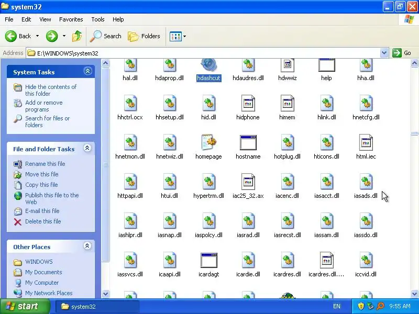Image resolution: width=419 pixels, height=314 pixels.
Task: Click the address bar path field
Action: [x=203, y=53]
